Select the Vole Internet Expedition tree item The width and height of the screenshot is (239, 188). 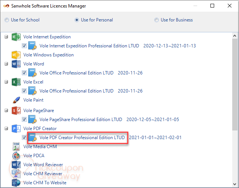point(47,37)
